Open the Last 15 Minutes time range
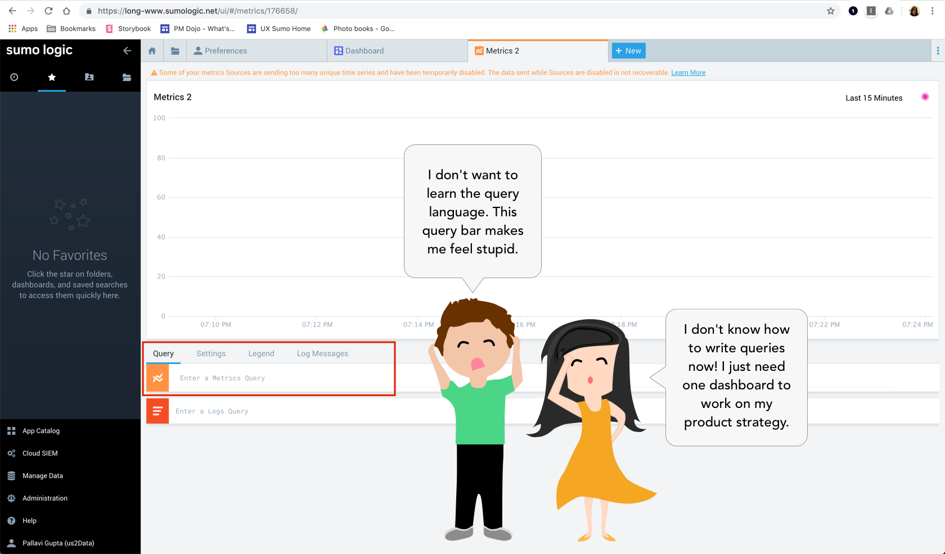The width and height of the screenshot is (945, 554). pyautogui.click(x=874, y=98)
